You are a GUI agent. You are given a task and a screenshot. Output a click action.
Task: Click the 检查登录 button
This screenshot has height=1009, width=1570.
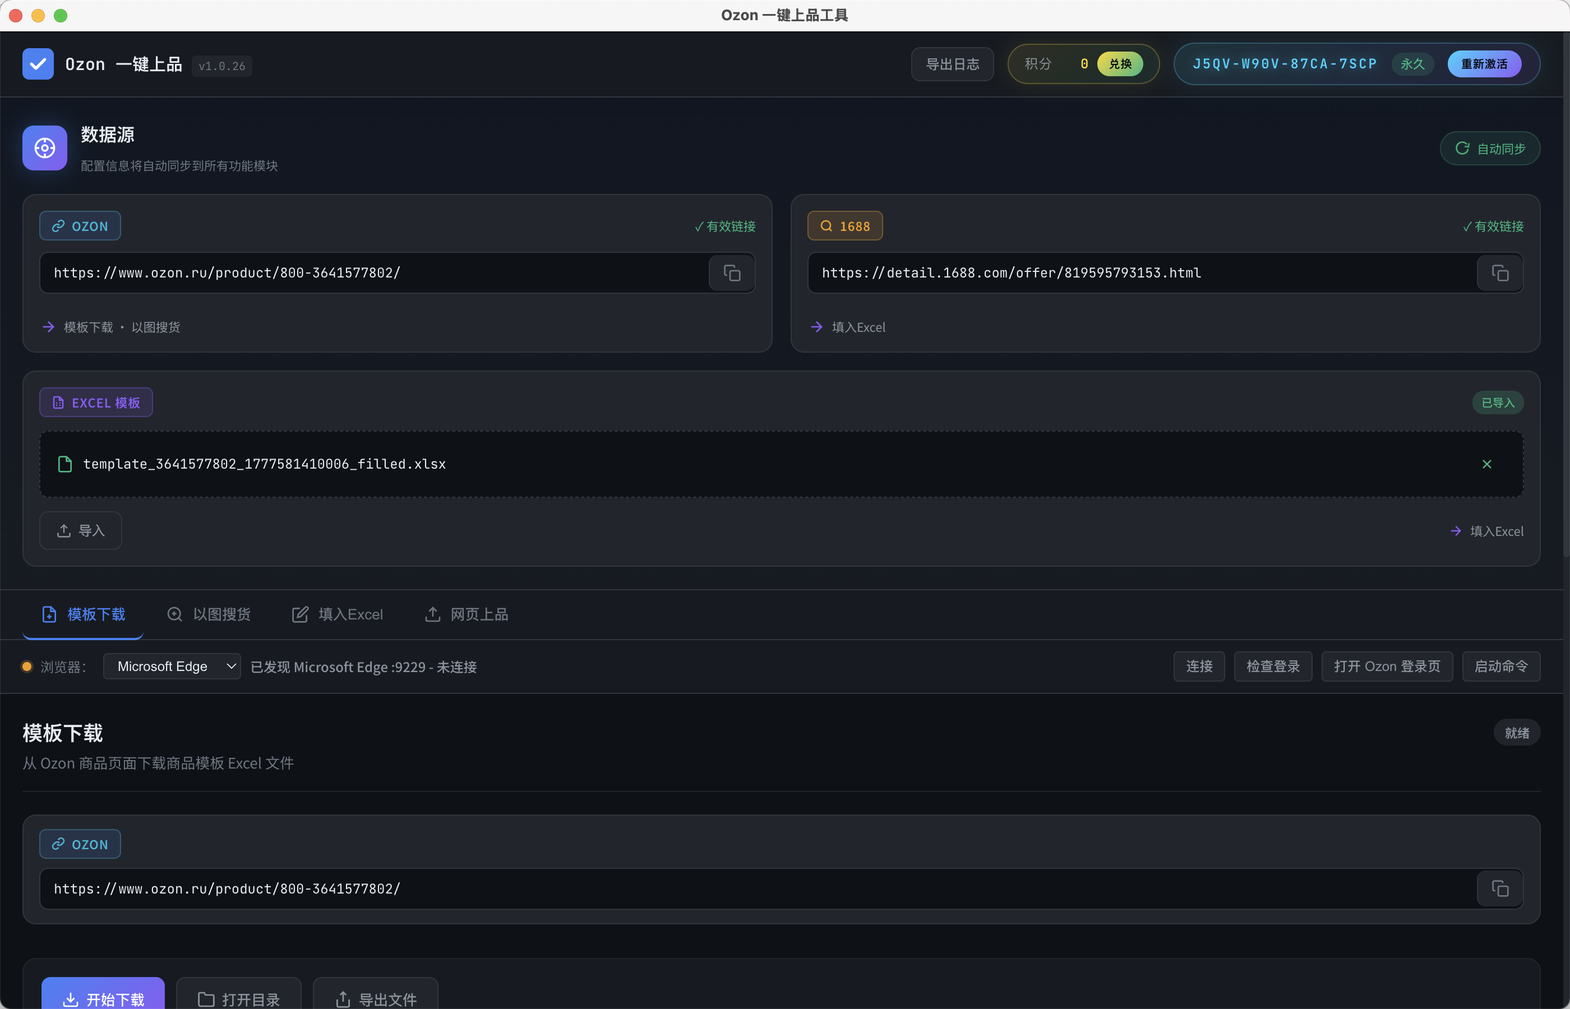tap(1272, 667)
